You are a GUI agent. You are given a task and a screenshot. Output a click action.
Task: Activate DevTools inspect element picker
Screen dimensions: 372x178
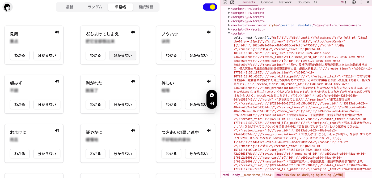click(225, 2)
